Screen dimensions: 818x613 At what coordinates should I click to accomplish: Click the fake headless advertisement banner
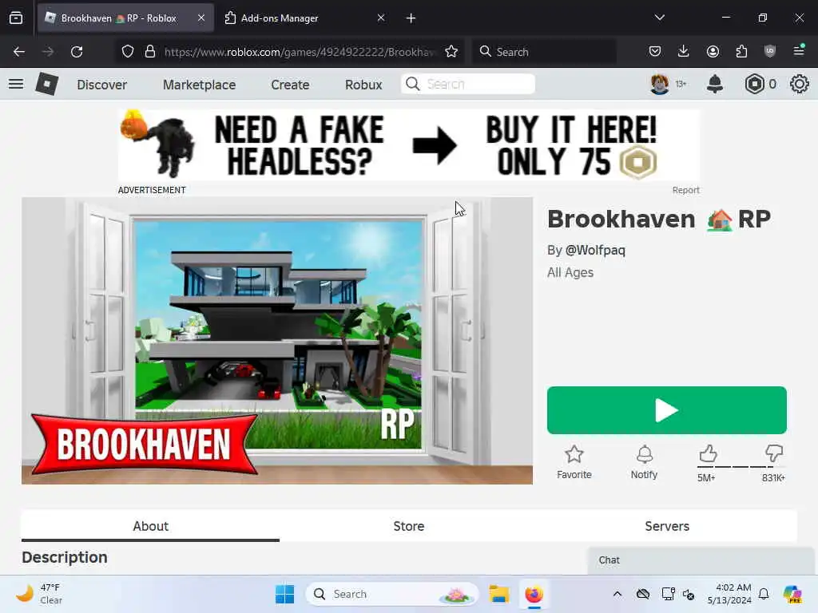[x=408, y=145]
